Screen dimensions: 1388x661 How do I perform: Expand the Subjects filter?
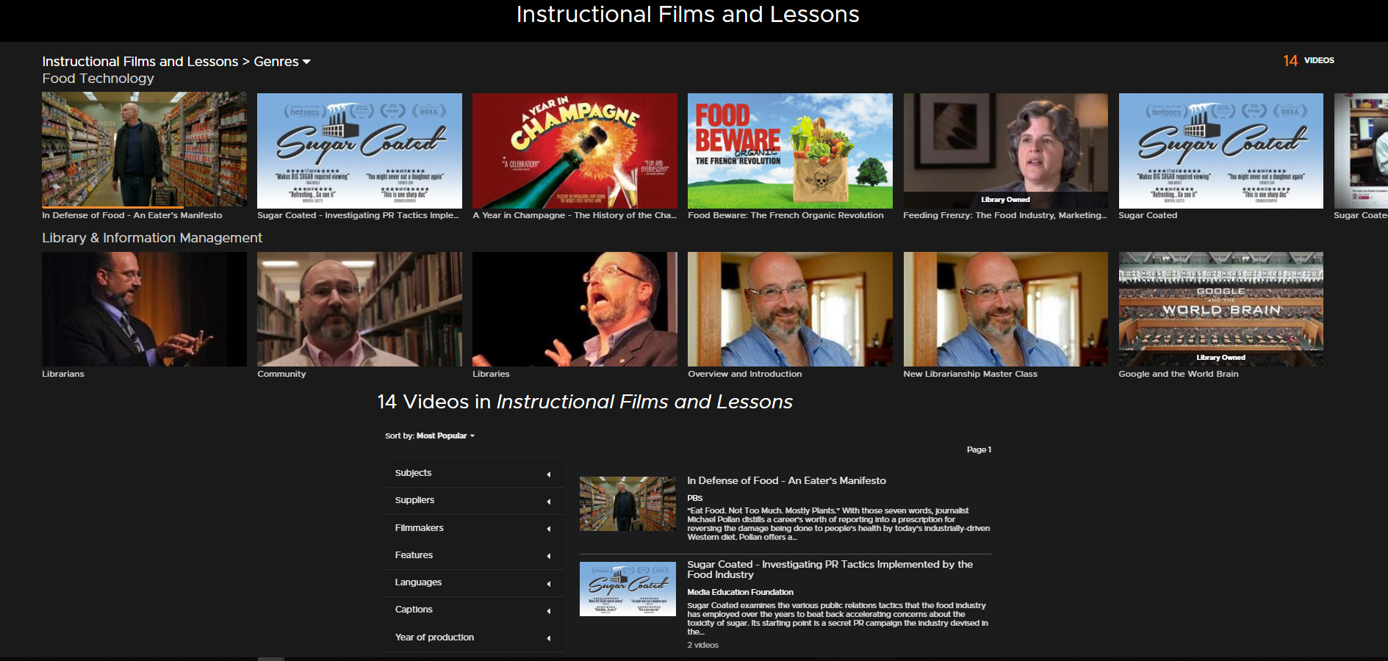coord(474,473)
